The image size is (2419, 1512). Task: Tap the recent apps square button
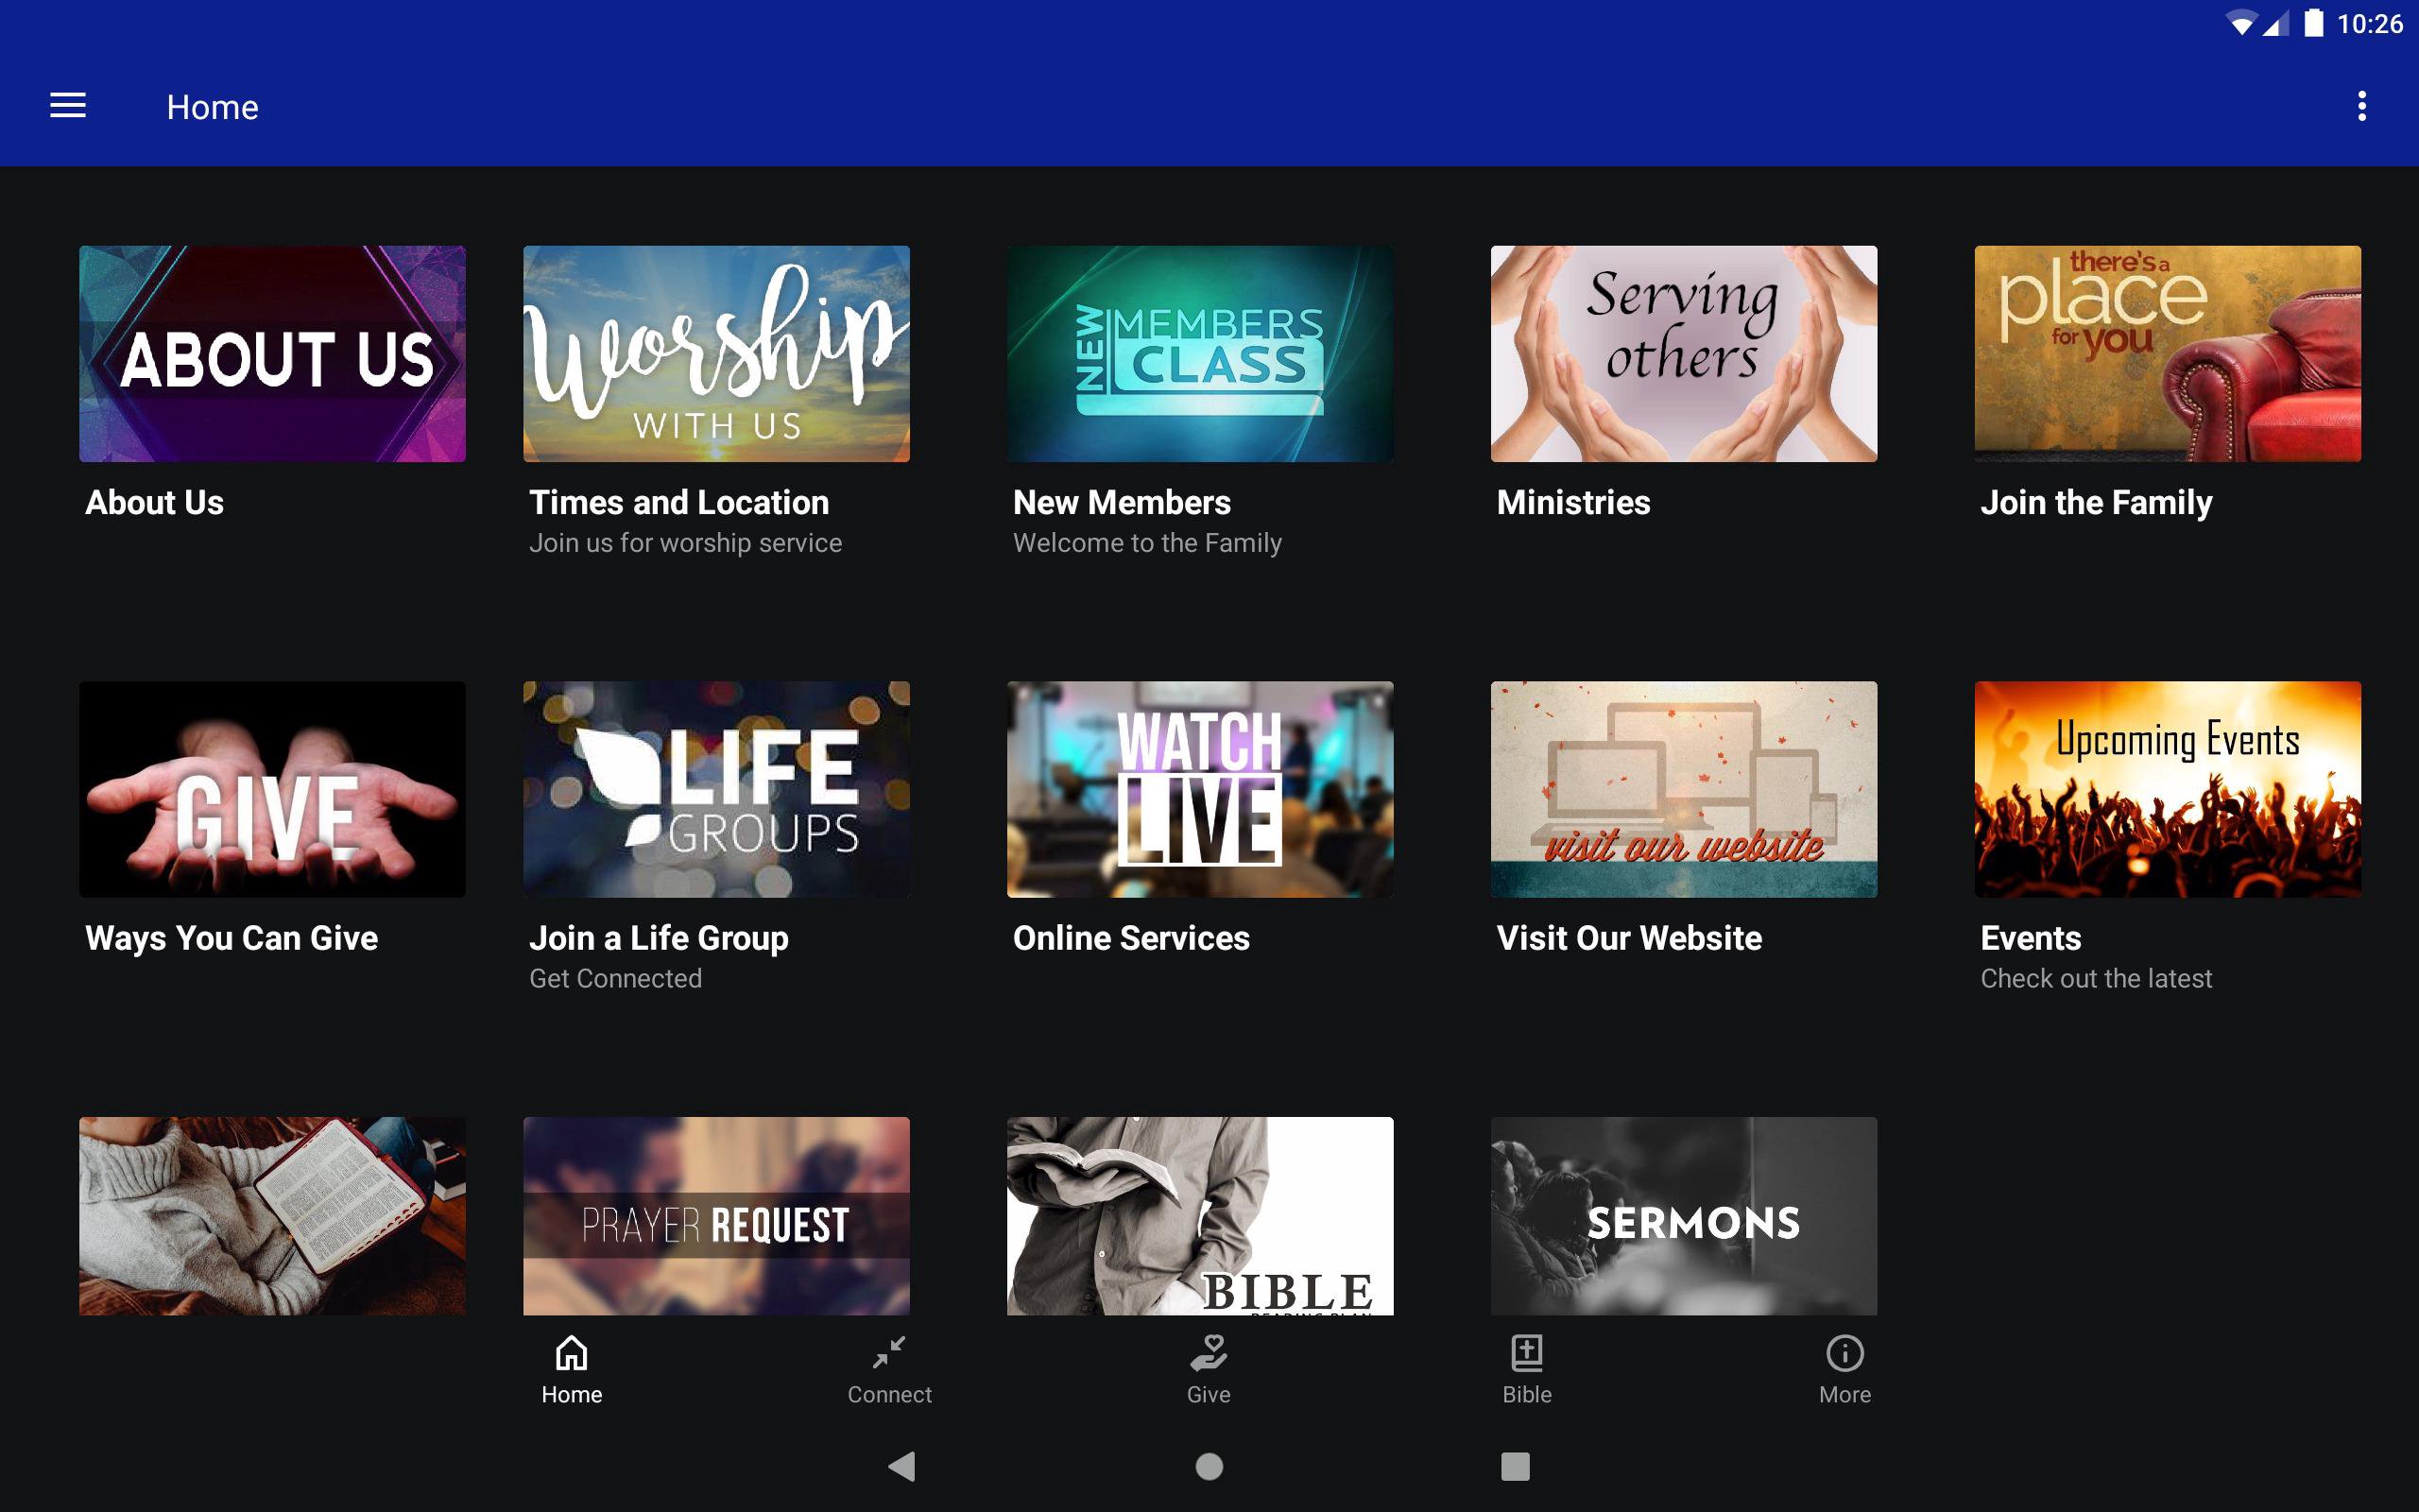coord(1515,1466)
